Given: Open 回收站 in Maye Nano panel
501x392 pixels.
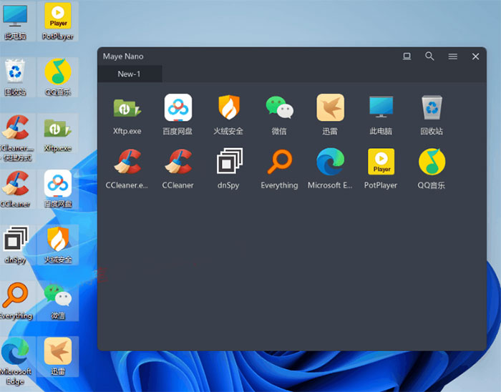Looking at the screenshot, I should coord(432,114).
